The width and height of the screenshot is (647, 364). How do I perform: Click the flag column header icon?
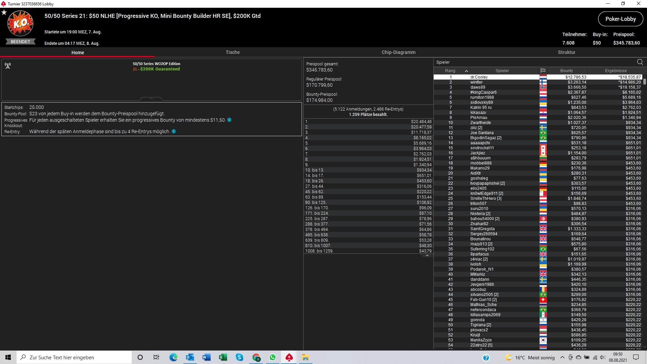point(543,71)
